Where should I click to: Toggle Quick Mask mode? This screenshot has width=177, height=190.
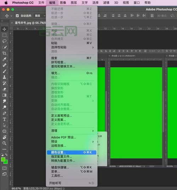point(5,168)
